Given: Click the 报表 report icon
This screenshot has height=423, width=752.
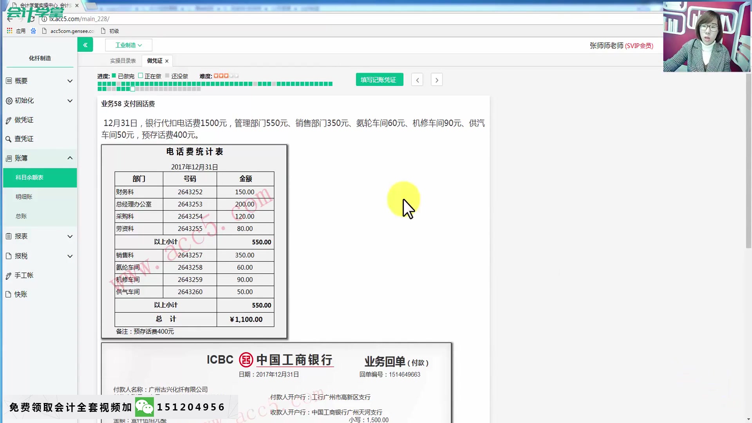Looking at the screenshot, I should pos(8,236).
